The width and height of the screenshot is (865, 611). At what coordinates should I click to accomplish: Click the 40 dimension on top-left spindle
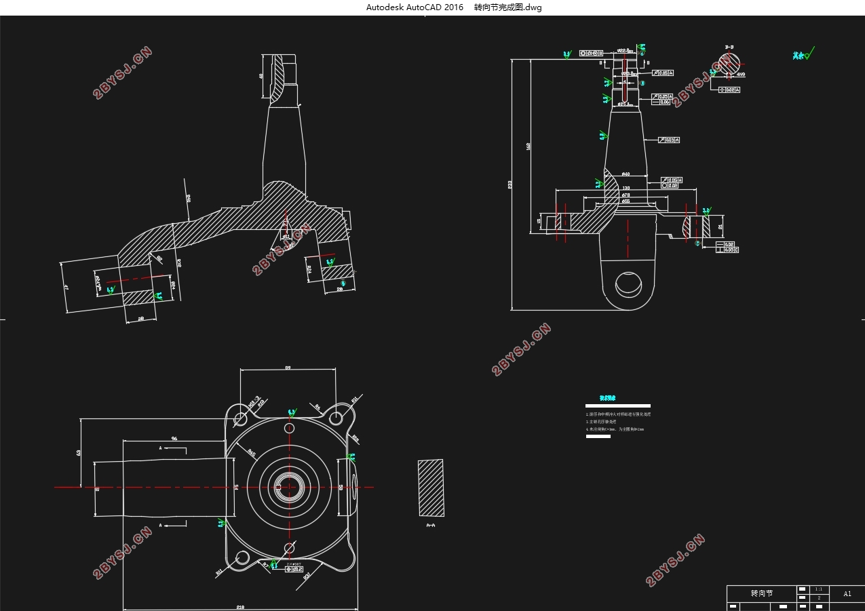coord(261,76)
